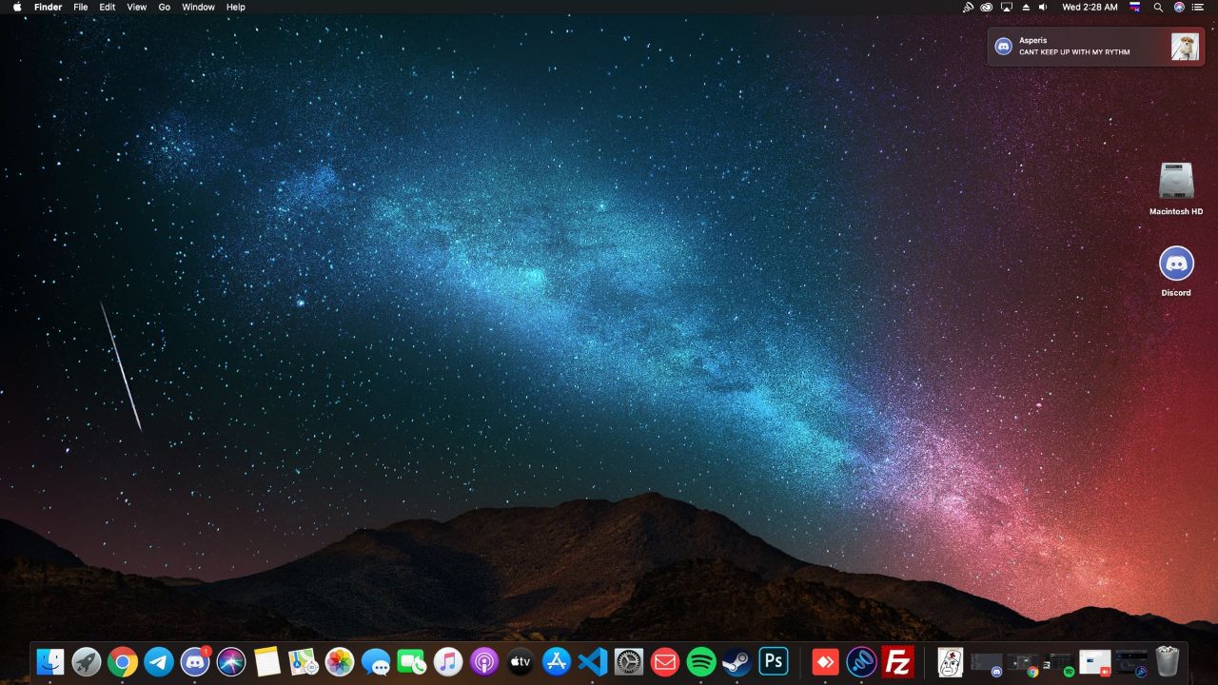Launch Visual Studio Code from Dock
This screenshot has height=685, width=1218.
(593, 661)
